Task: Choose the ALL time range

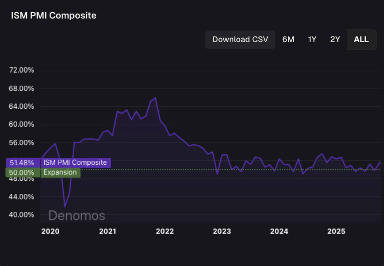Action: click(x=361, y=40)
